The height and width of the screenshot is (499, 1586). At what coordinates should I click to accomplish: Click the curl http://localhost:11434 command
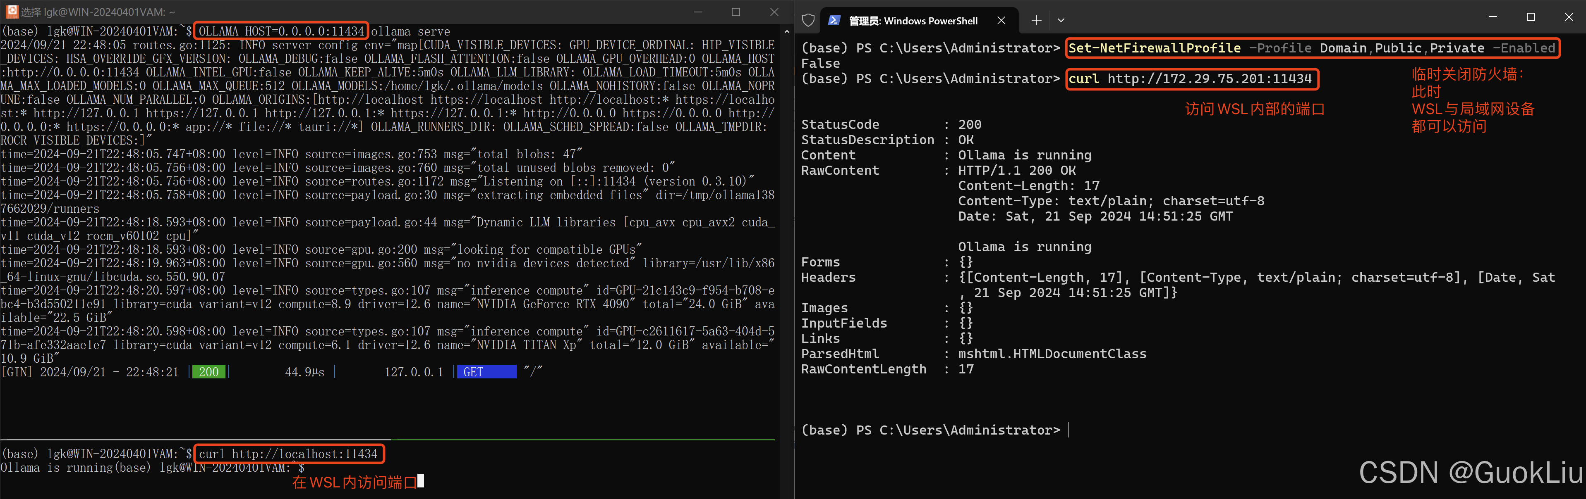[x=288, y=454]
